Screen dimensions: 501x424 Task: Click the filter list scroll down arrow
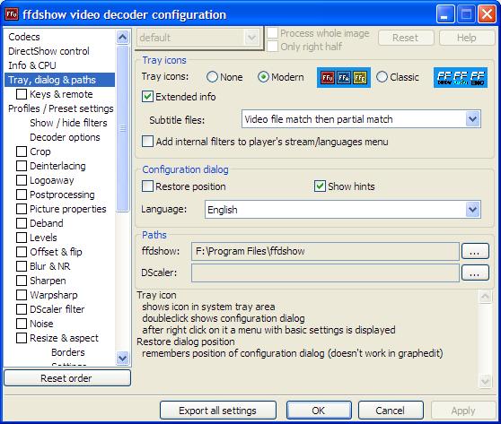[x=123, y=358]
